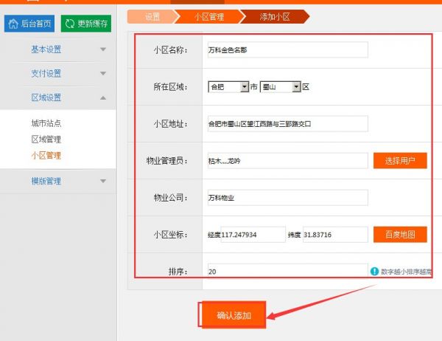Open 区域管理 in the sidebar
442x341 pixels.
point(46,139)
